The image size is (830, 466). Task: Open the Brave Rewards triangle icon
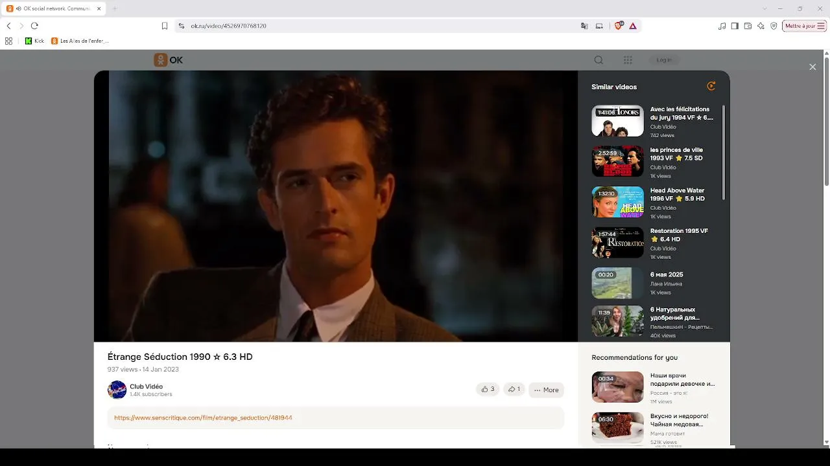click(633, 26)
